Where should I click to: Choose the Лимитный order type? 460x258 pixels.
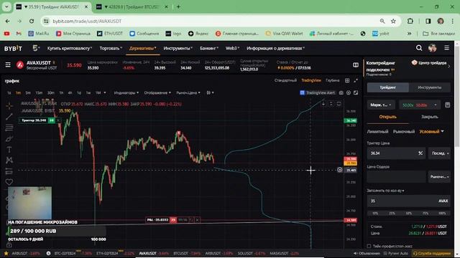377,132
